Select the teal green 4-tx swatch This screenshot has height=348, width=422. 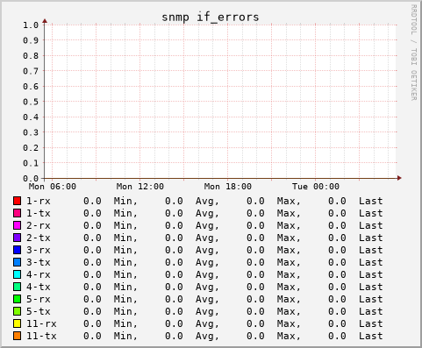pyautogui.click(x=17, y=287)
